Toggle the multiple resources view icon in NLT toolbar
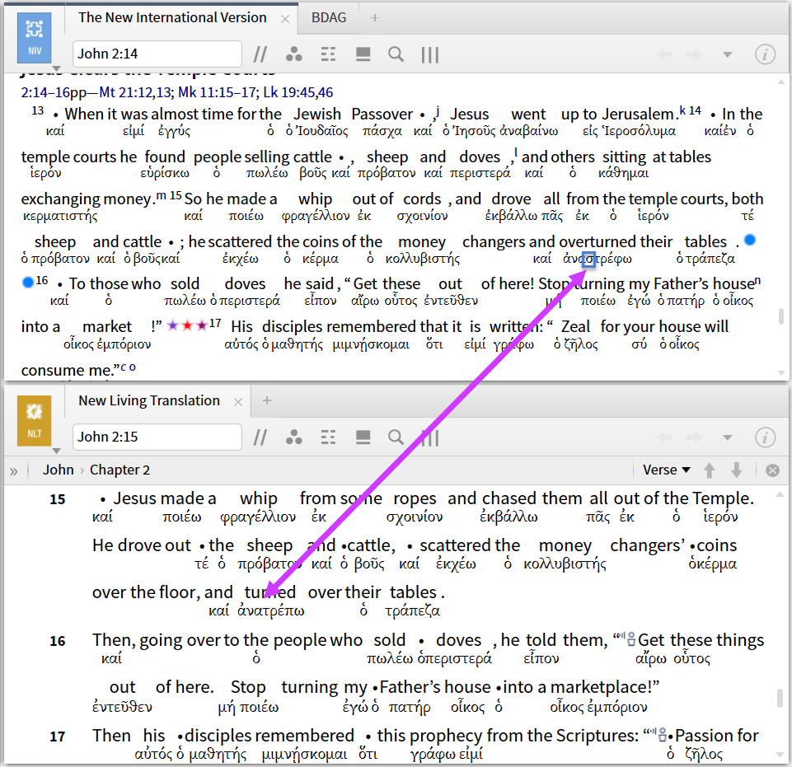 pyautogui.click(x=328, y=437)
